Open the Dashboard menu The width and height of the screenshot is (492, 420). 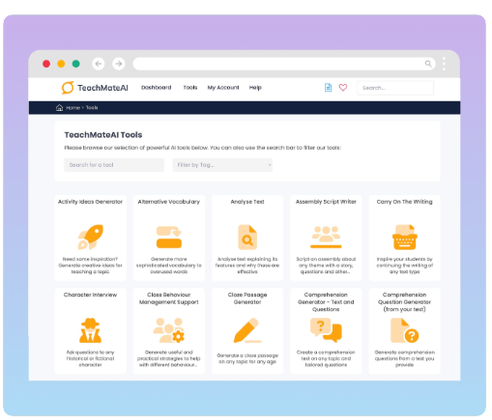coord(156,88)
